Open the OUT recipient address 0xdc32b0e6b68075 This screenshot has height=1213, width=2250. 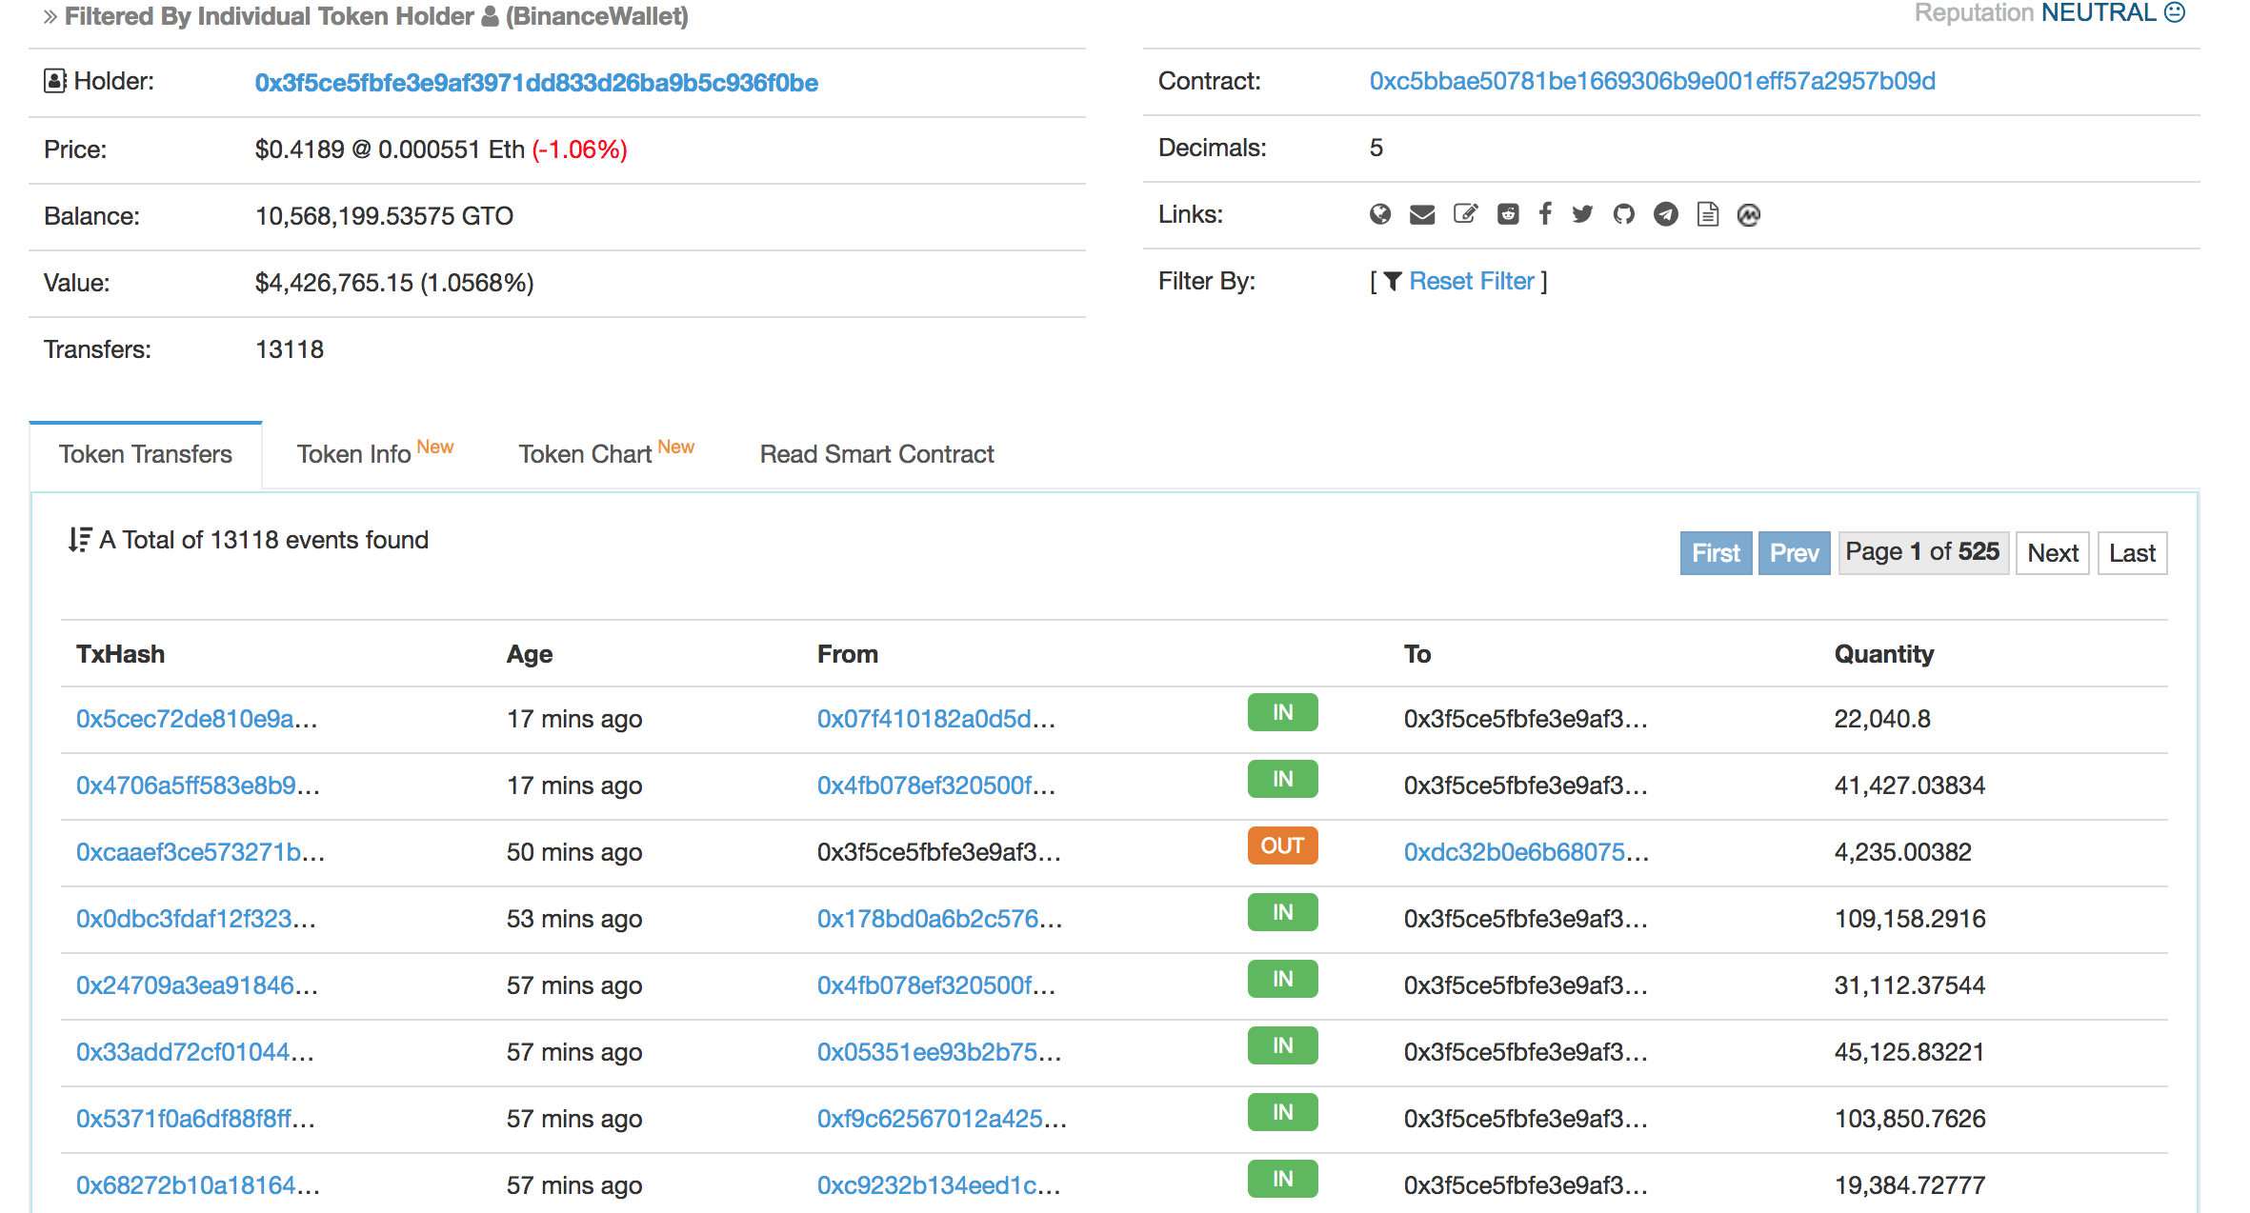click(1525, 852)
